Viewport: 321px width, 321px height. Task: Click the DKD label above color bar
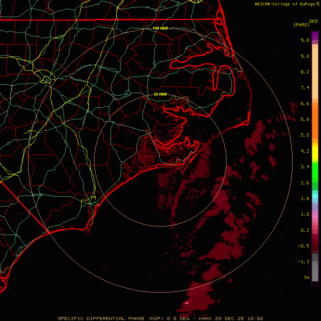314,21
